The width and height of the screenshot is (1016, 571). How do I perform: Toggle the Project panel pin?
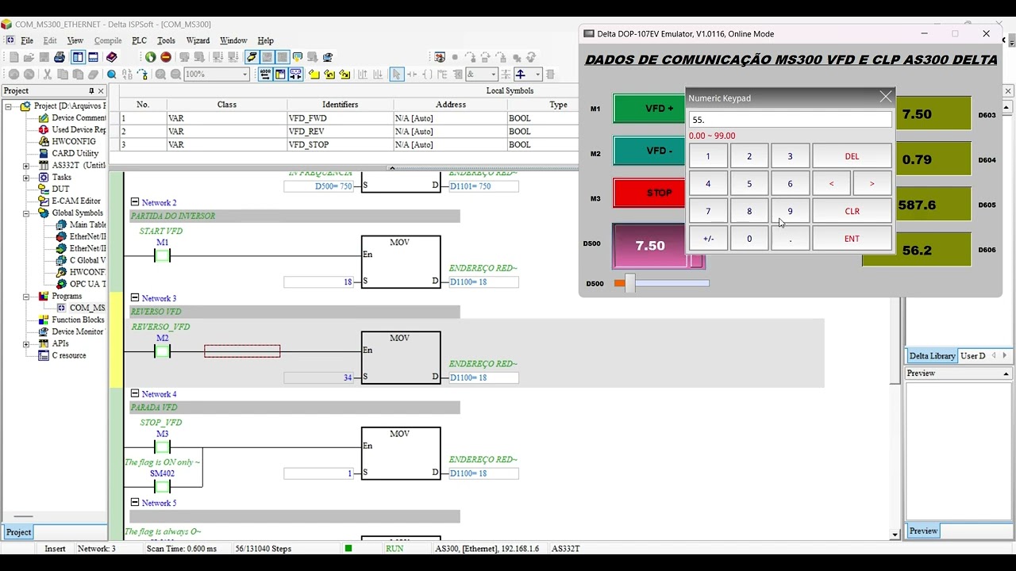point(90,91)
